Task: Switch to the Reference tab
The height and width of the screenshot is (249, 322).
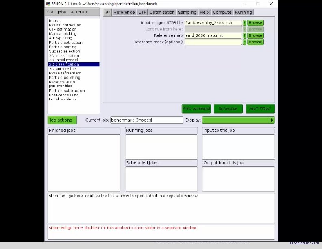Action: coord(124,12)
